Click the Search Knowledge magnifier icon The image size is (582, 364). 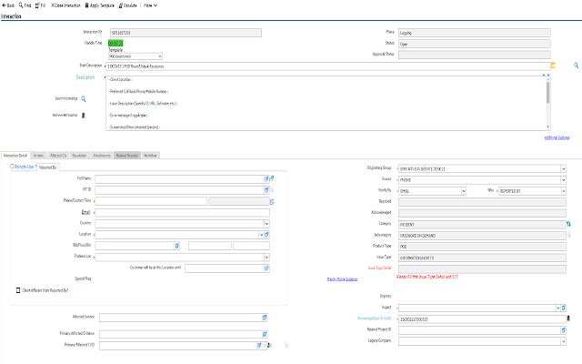tap(84, 99)
